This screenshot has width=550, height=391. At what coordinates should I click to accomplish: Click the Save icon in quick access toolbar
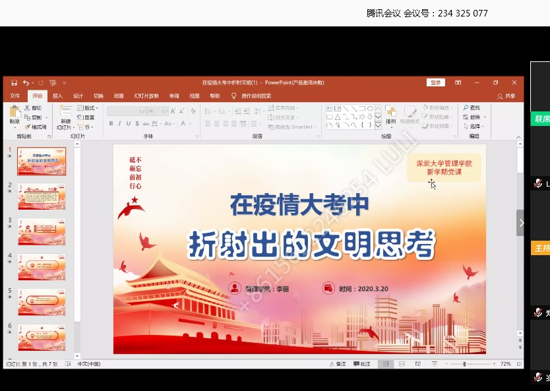14,82
